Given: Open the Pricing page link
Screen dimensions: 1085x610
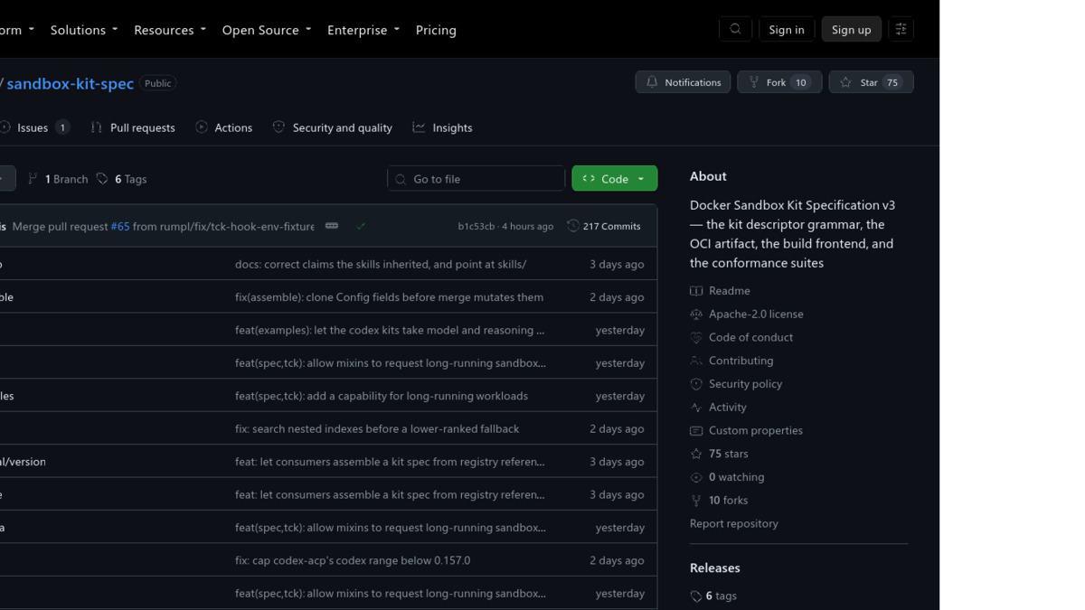Looking at the screenshot, I should [436, 30].
